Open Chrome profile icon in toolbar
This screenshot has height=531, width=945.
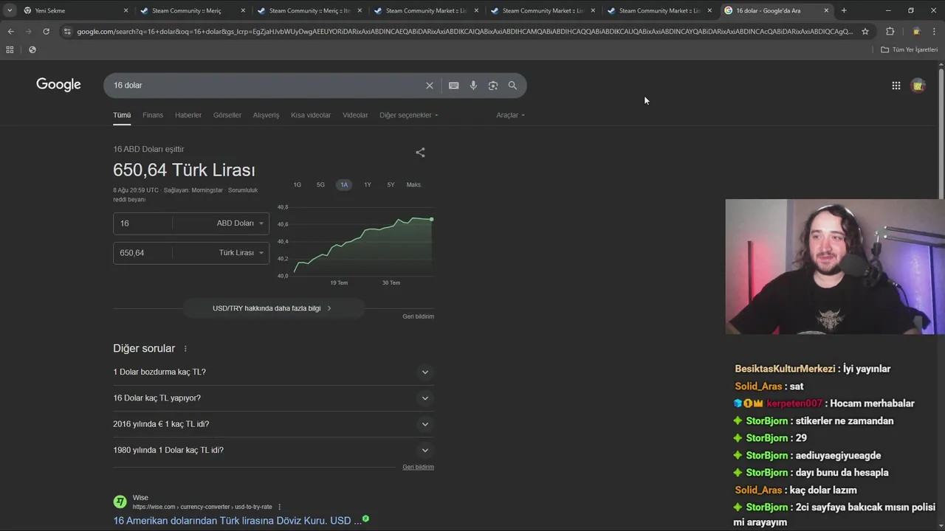[916, 32]
